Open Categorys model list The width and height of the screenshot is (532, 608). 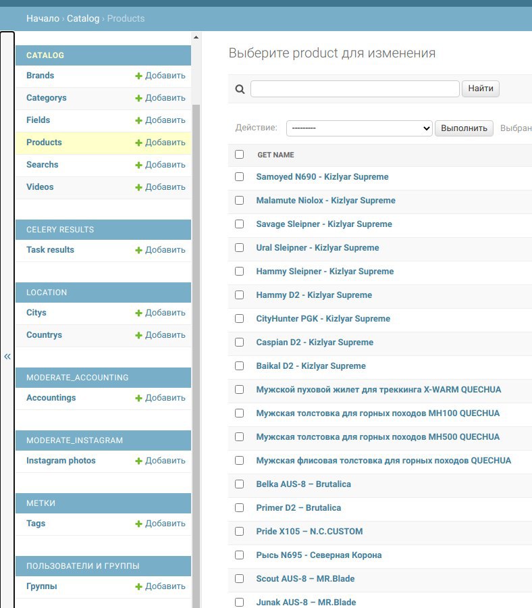point(46,98)
